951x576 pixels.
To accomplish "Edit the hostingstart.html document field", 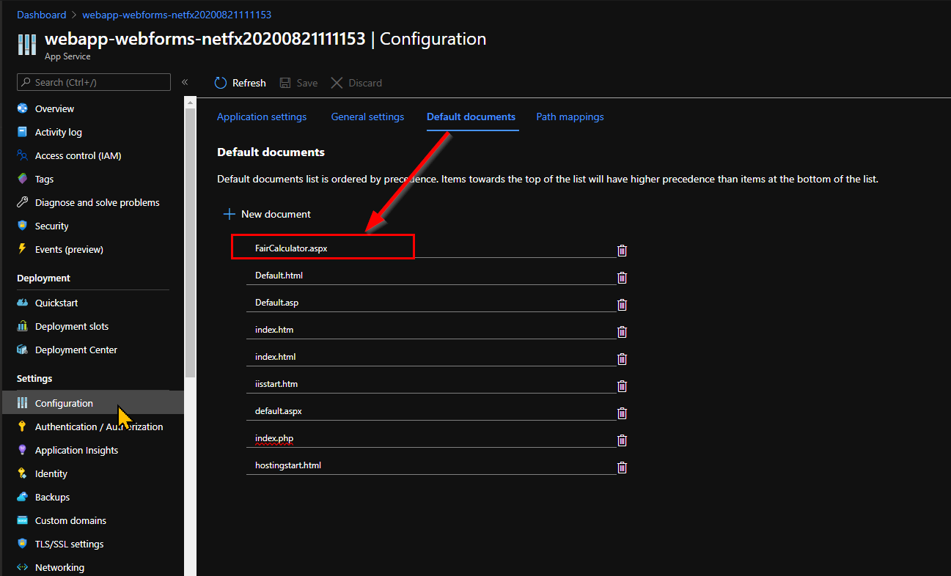I will point(431,465).
